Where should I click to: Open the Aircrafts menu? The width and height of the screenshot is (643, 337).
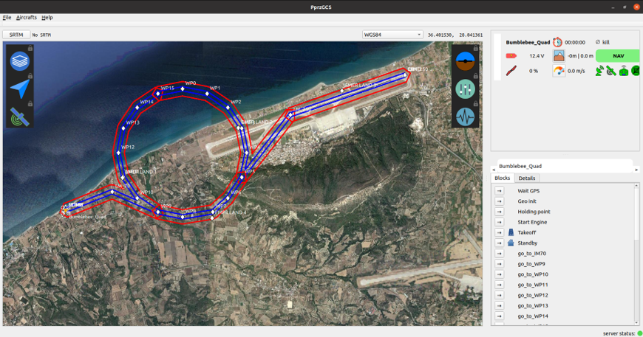click(27, 17)
